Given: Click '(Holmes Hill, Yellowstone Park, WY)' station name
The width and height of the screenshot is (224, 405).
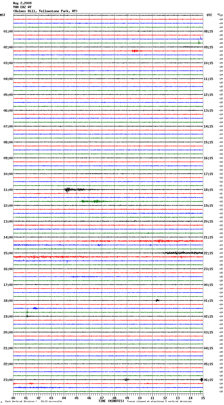Looking at the screenshot, I should 45,11.
